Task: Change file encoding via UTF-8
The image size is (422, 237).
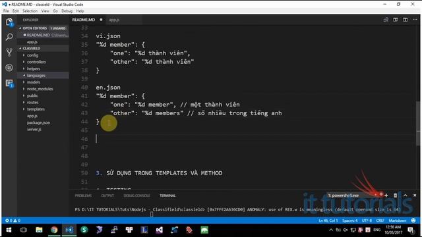Action: (x=367, y=221)
